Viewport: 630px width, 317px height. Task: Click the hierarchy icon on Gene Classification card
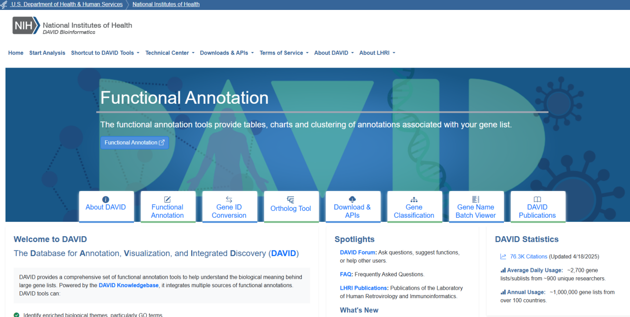414,199
